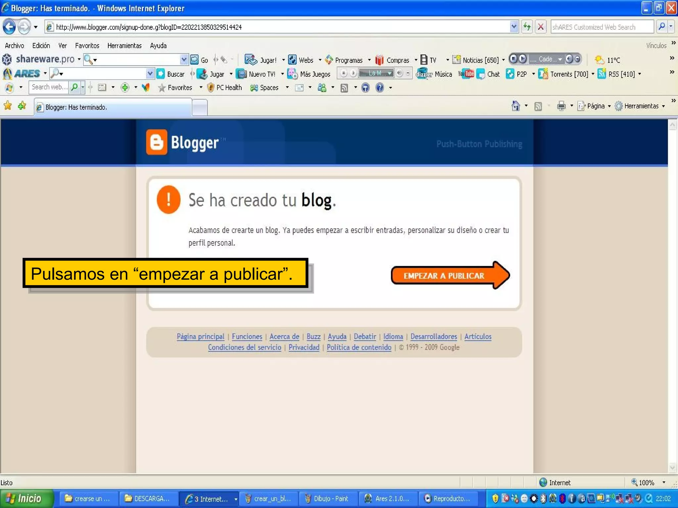Click the search magnifier next to shARES box
The width and height of the screenshot is (678, 508).
[661, 27]
